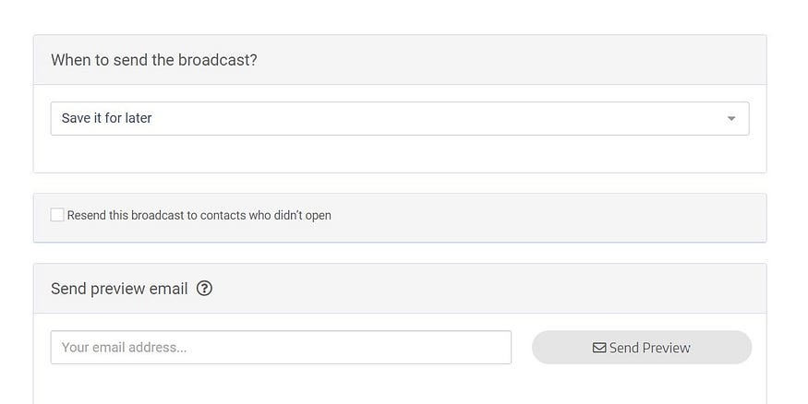Open help beside Send preview email heading
Viewport: 808px width, 404px height.
[204, 288]
